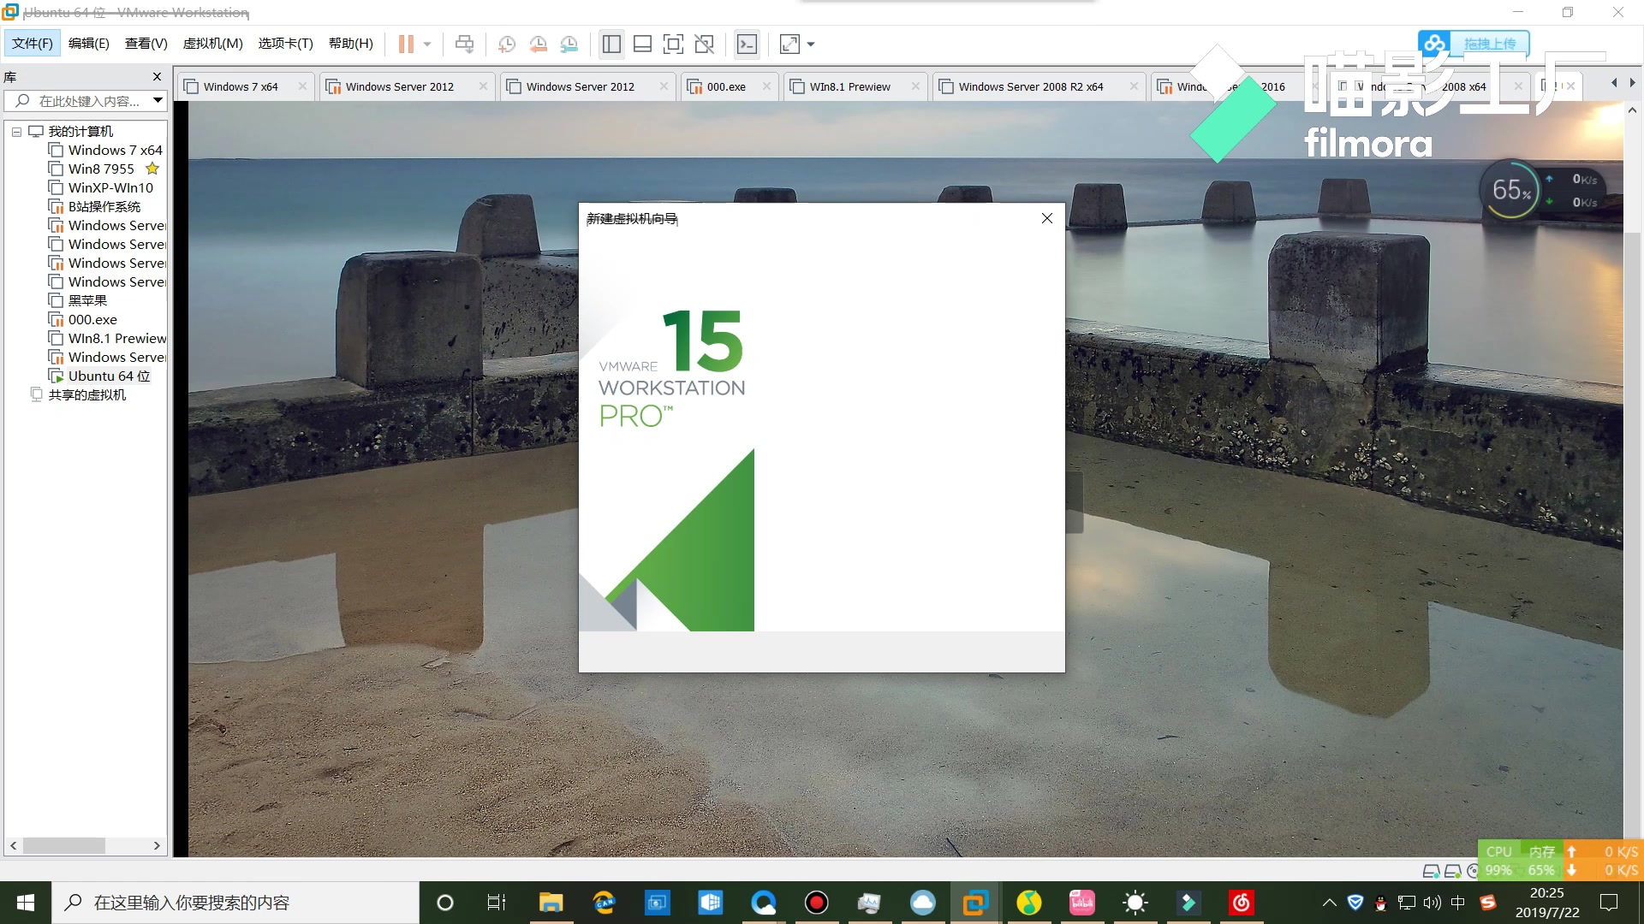Take a snapshot of the virtual machine

pyautogui.click(x=506, y=44)
